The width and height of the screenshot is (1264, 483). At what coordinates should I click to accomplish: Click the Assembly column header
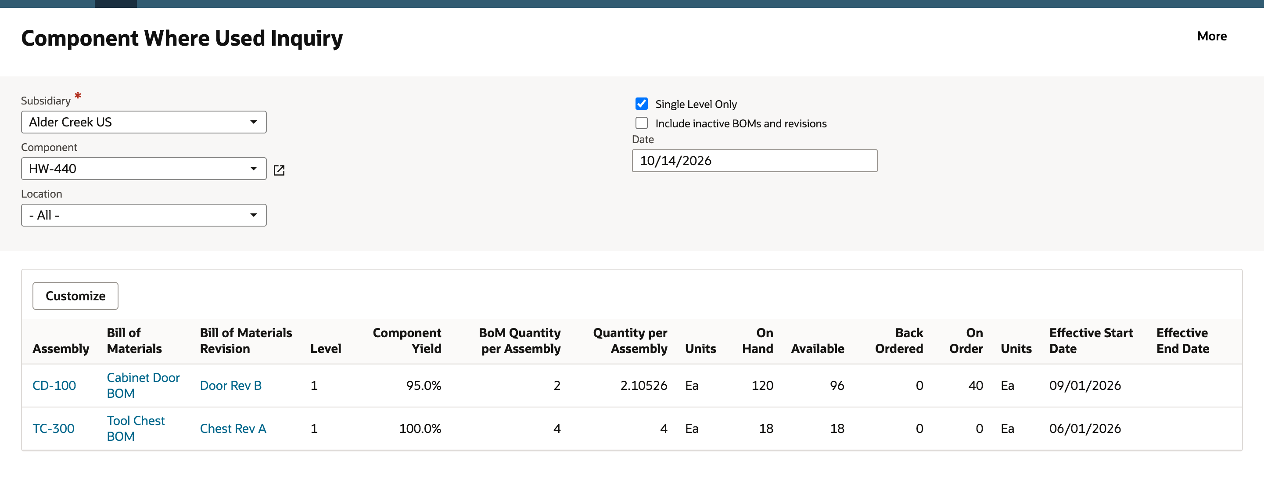[x=61, y=349]
